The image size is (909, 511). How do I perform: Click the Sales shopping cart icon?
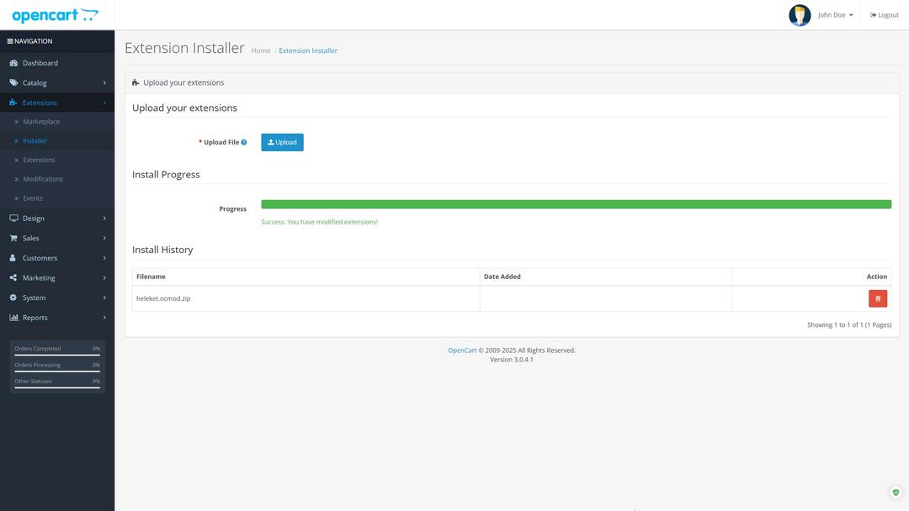(13, 238)
